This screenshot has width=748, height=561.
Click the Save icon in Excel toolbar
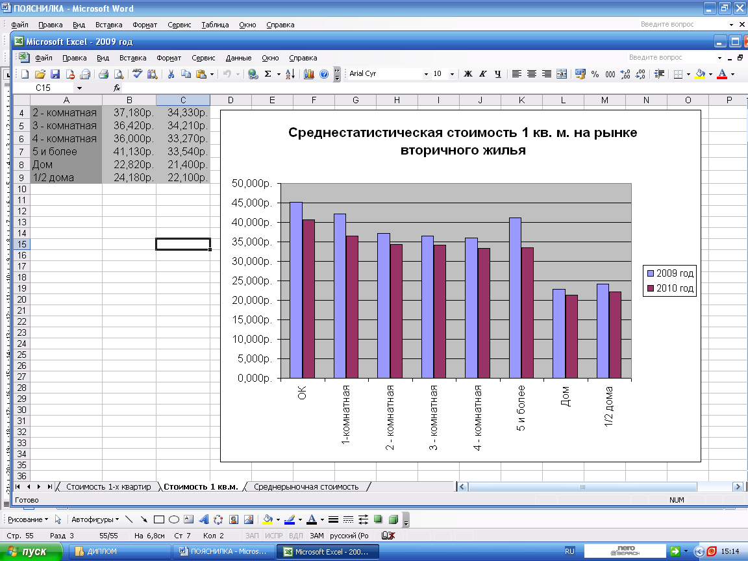[55, 74]
